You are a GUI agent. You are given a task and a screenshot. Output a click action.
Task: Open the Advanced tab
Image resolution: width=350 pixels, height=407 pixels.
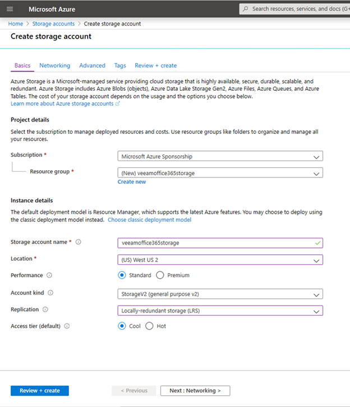point(93,66)
